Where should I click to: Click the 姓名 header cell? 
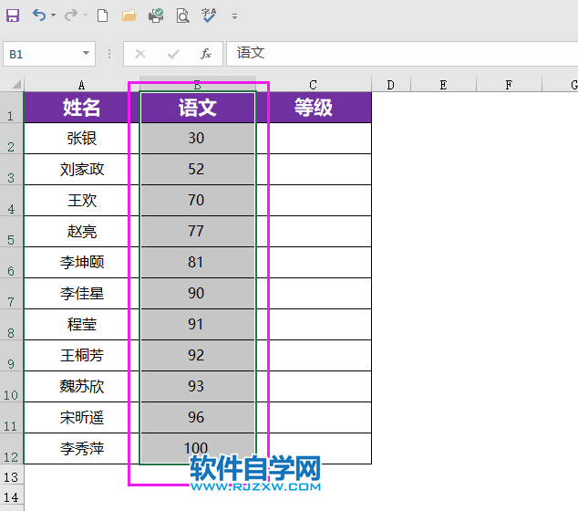(82, 108)
